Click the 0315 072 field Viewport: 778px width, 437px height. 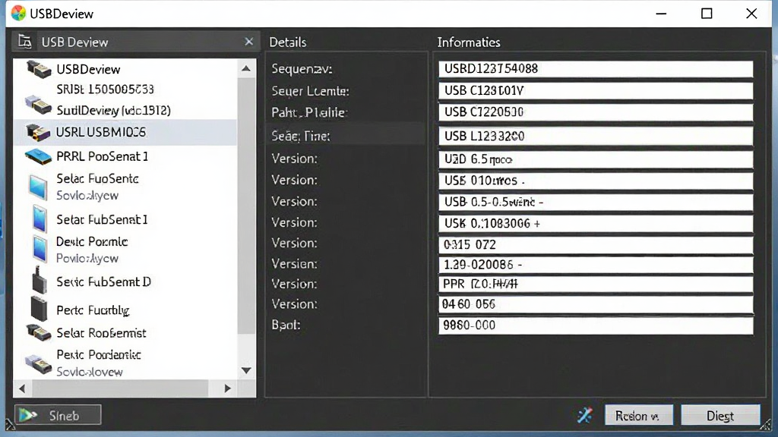pos(596,245)
